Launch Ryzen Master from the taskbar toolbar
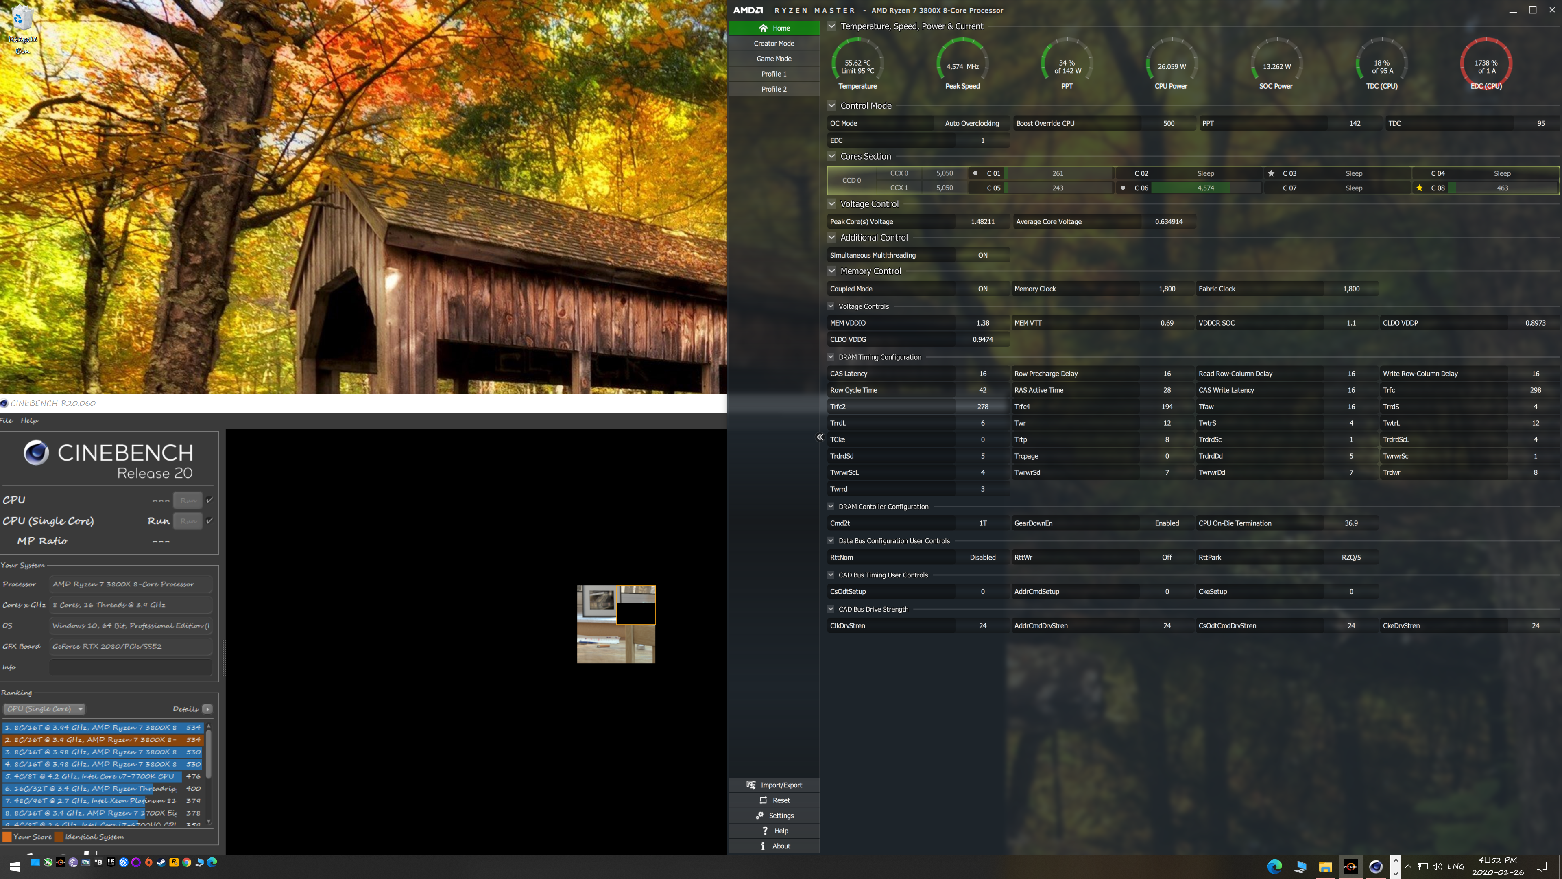Image resolution: width=1562 pixels, height=879 pixels. point(61,862)
